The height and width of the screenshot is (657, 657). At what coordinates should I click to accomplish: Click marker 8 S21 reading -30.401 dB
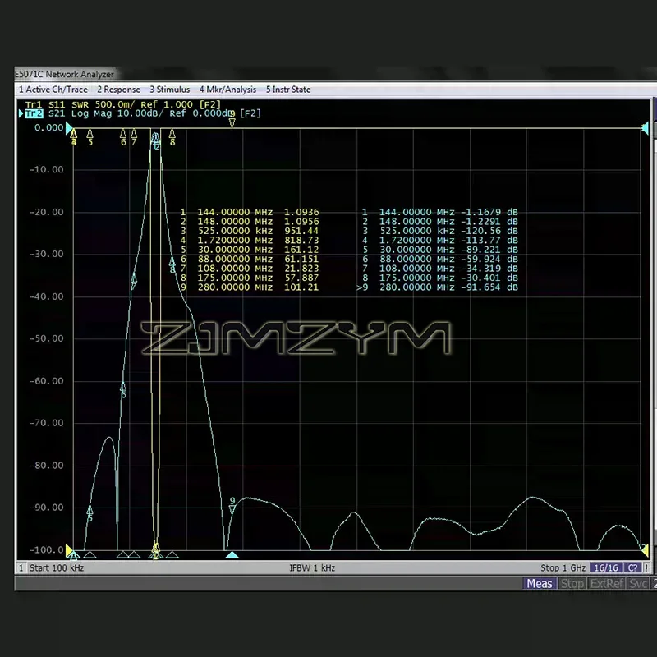pyautogui.click(x=489, y=278)
